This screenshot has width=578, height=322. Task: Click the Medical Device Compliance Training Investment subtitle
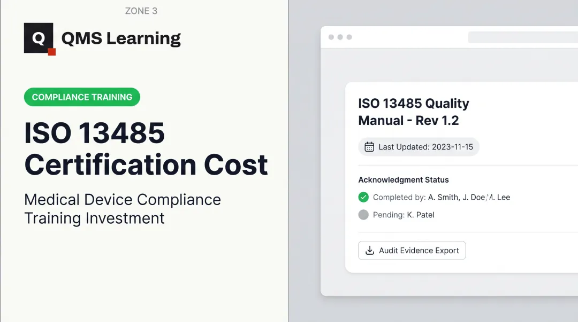click(x=123, y=209)
